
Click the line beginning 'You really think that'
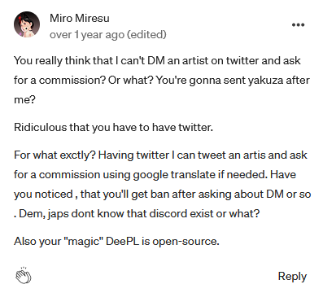pos(157,60)
